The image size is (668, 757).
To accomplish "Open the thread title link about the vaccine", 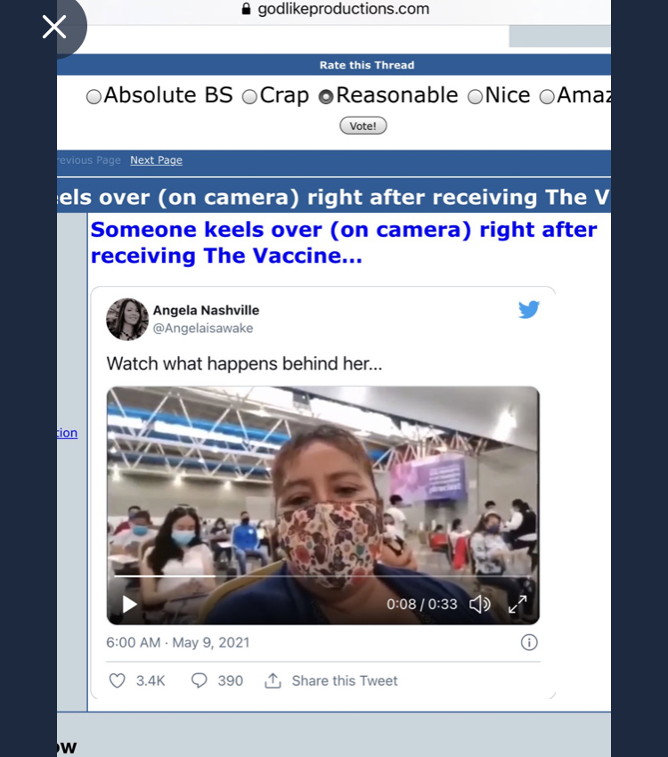I will click(x=344, y=242).
